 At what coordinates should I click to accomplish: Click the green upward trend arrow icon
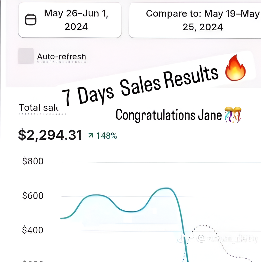(90, 135)
